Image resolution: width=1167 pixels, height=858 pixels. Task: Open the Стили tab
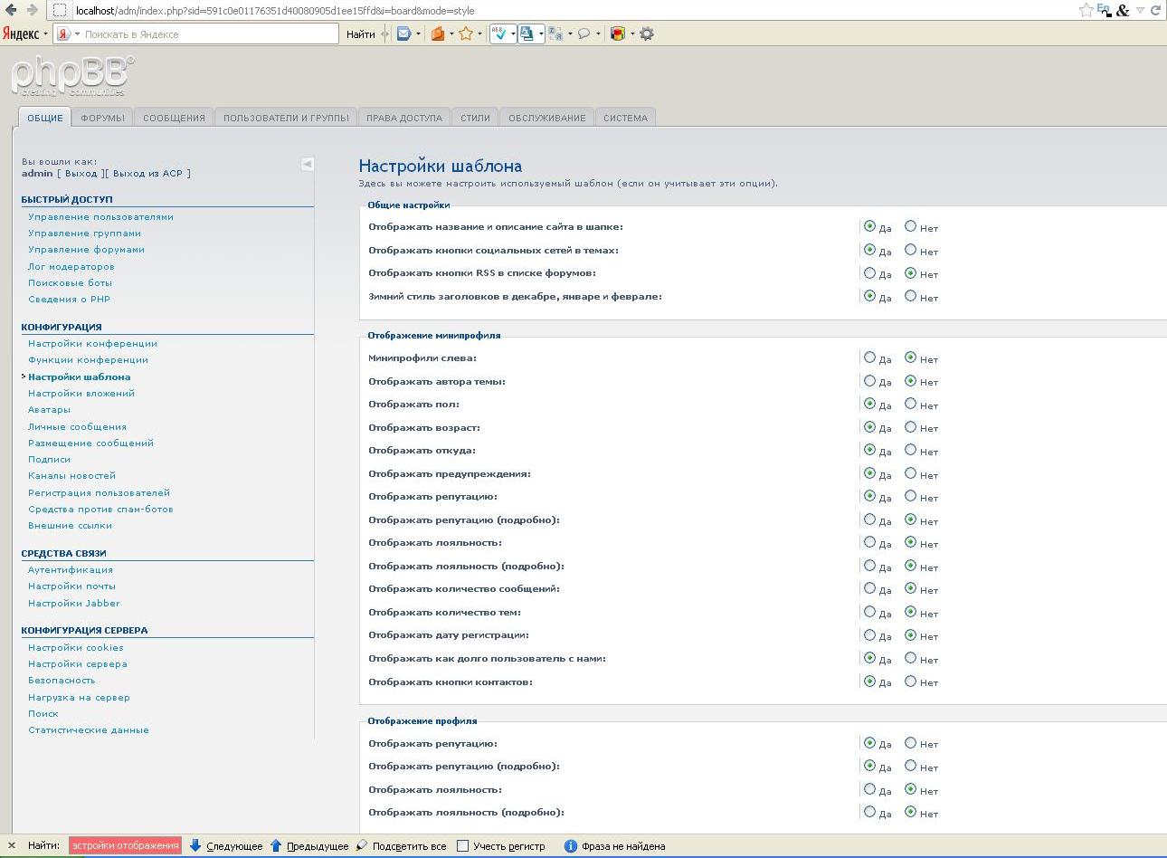475,118
